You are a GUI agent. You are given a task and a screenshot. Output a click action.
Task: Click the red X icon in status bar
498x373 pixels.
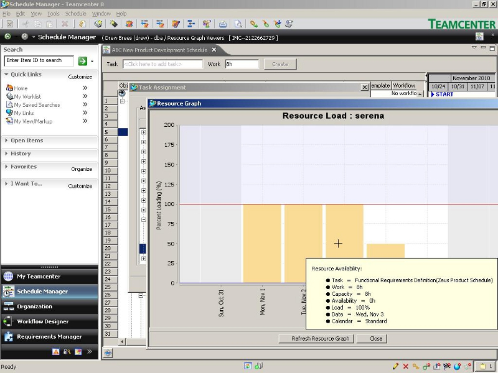(406, 366)
